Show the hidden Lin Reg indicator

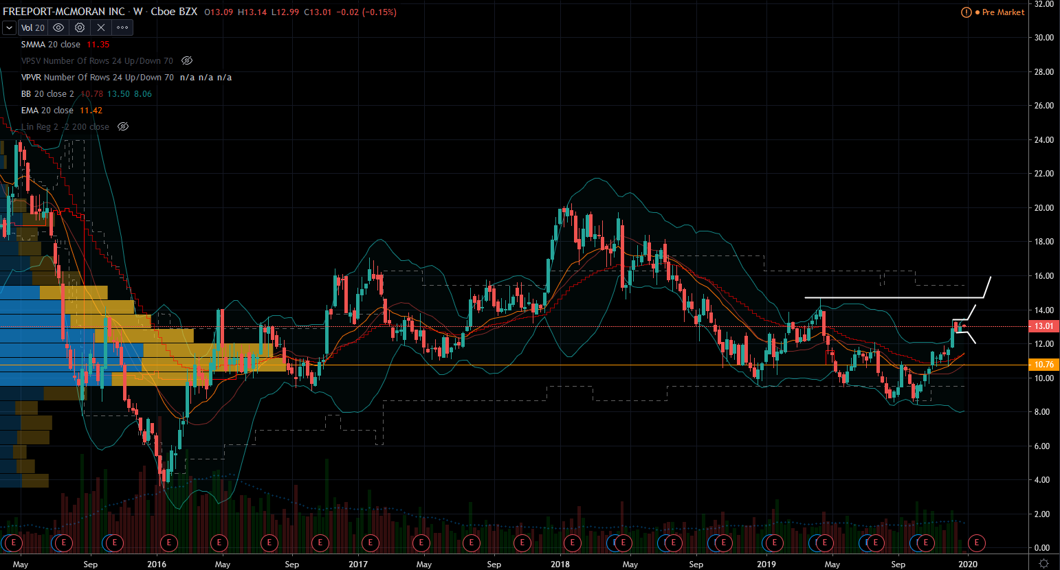(122, 126)
